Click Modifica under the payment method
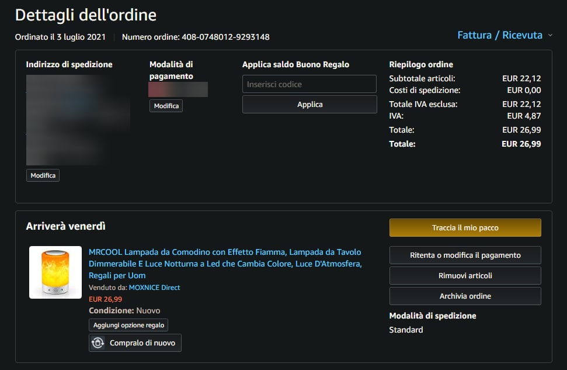Screen dimensions: 567x370 (166, 106)
